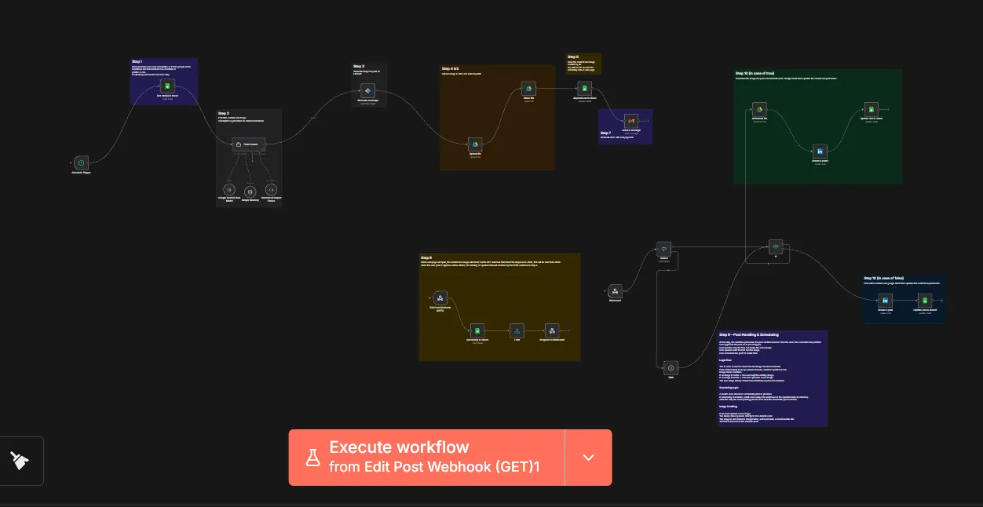Open the Structured Output Parser sub-node

(271, 190)
